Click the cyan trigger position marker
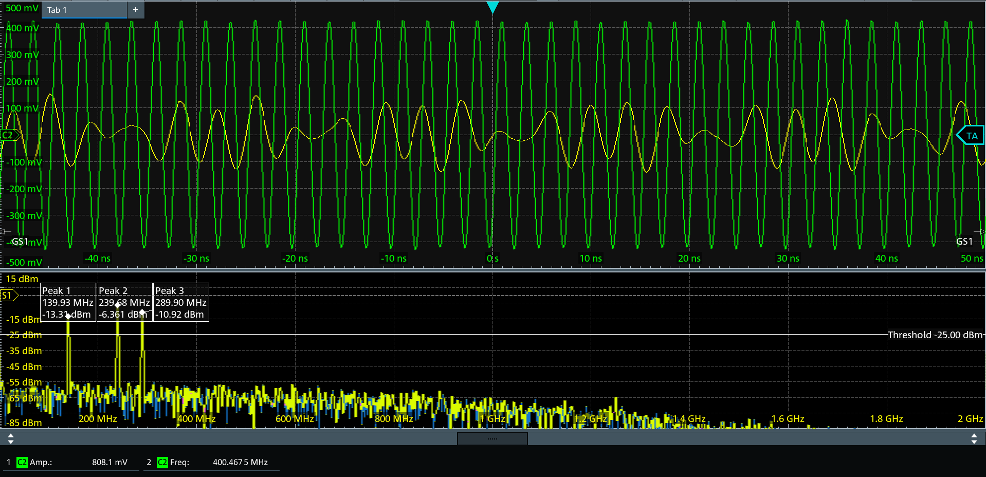Viewport: 986px width, 477px height. tap(492, 7)
